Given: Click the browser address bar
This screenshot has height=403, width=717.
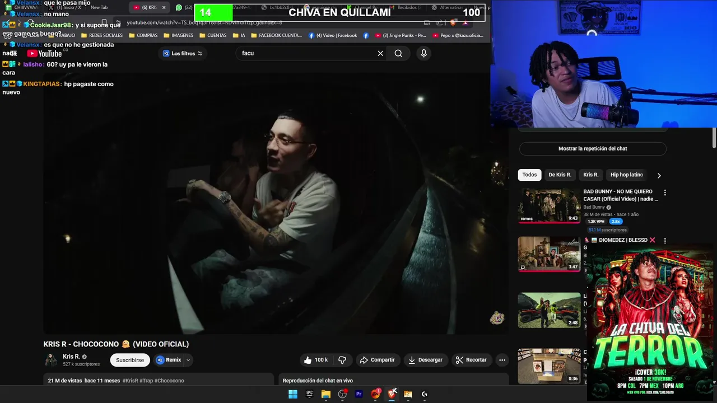Looking at the screenshot, I should [269, 22].
